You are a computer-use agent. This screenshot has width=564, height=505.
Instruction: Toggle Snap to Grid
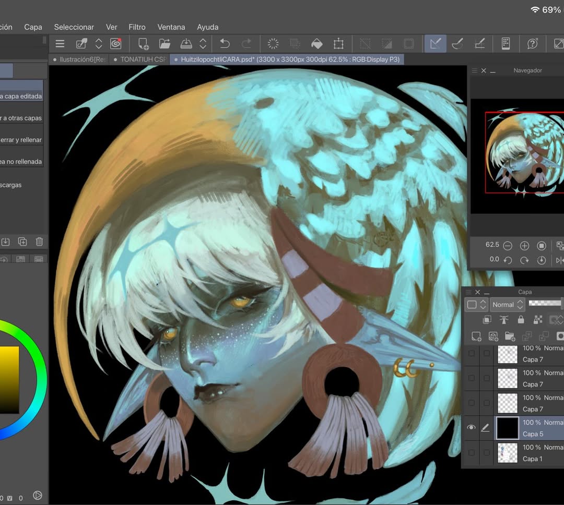(x=480, y=44)
